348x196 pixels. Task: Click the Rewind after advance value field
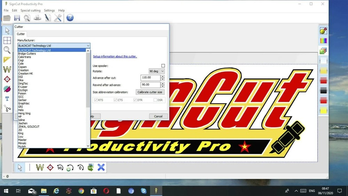coord(150,85)
